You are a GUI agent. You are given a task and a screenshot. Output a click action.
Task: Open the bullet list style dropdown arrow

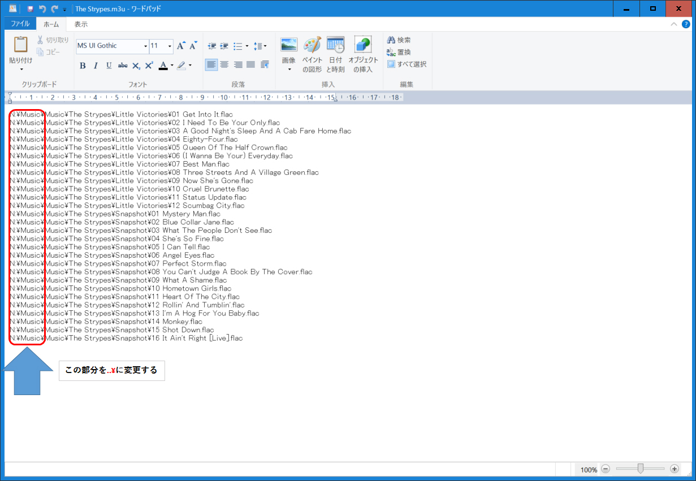(247, 46)
